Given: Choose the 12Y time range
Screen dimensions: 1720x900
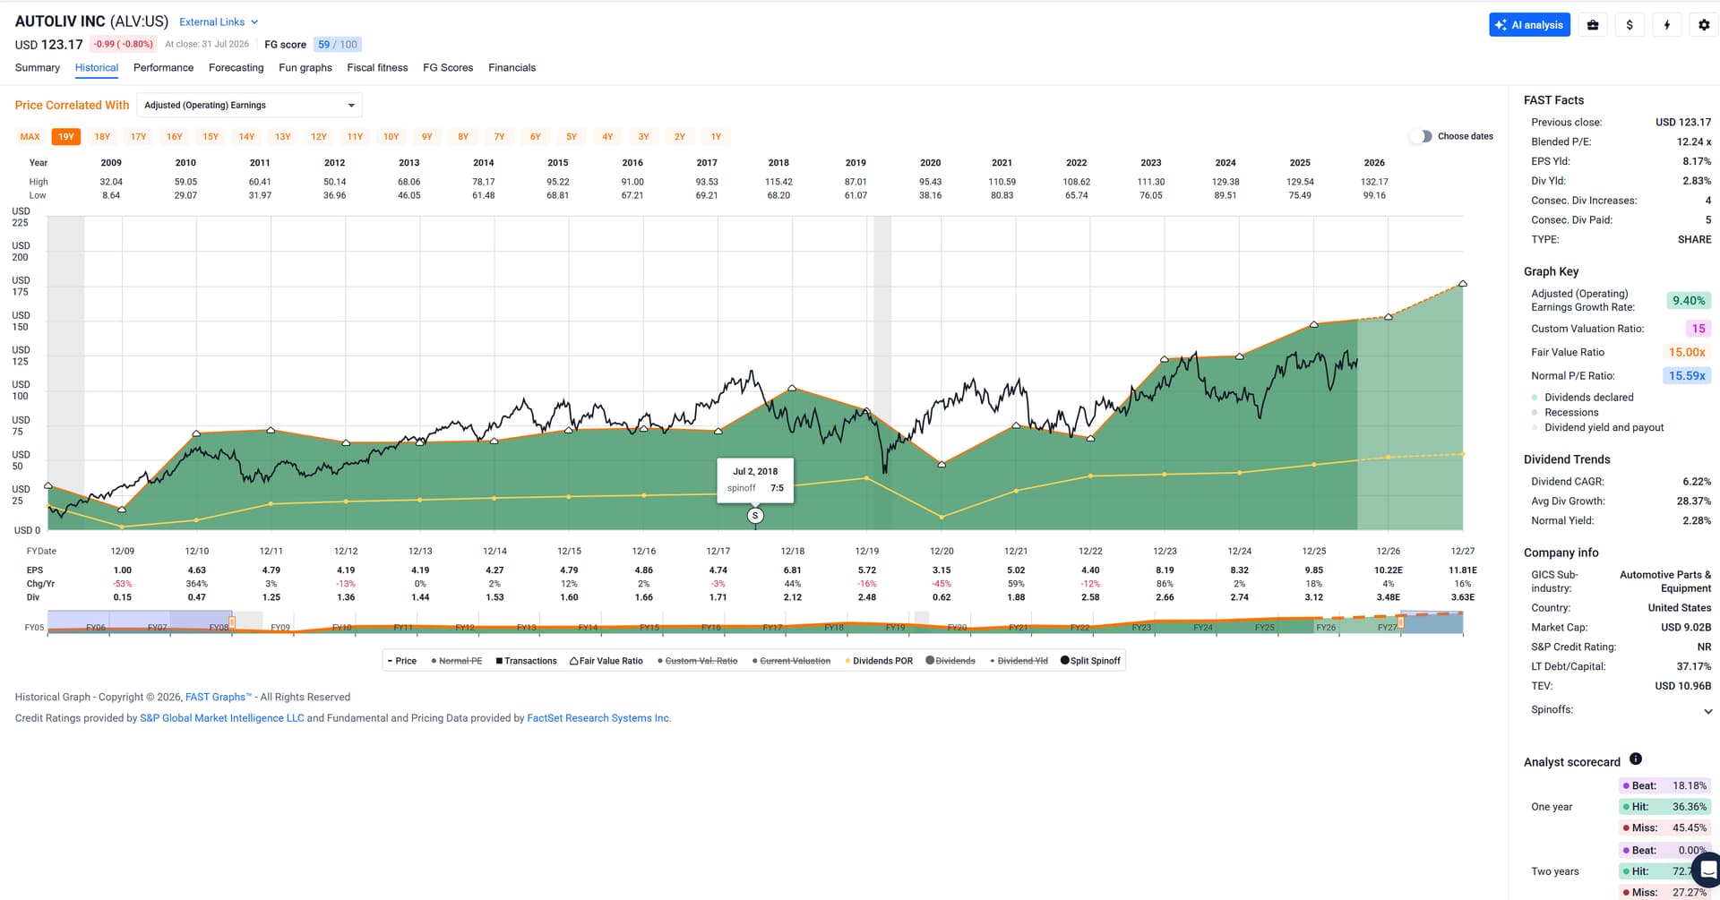Looking at the screenshot, I should 319,137.
